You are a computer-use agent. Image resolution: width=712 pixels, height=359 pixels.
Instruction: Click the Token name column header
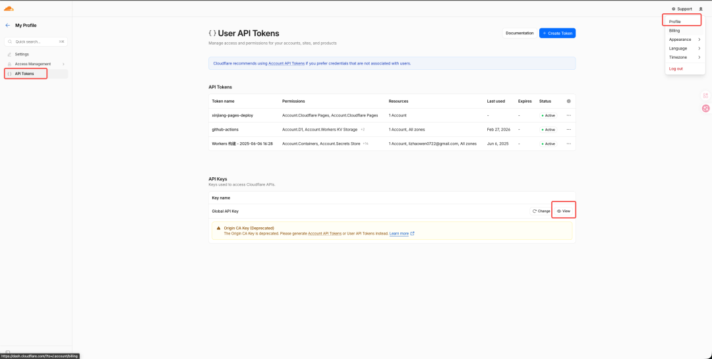223,101
